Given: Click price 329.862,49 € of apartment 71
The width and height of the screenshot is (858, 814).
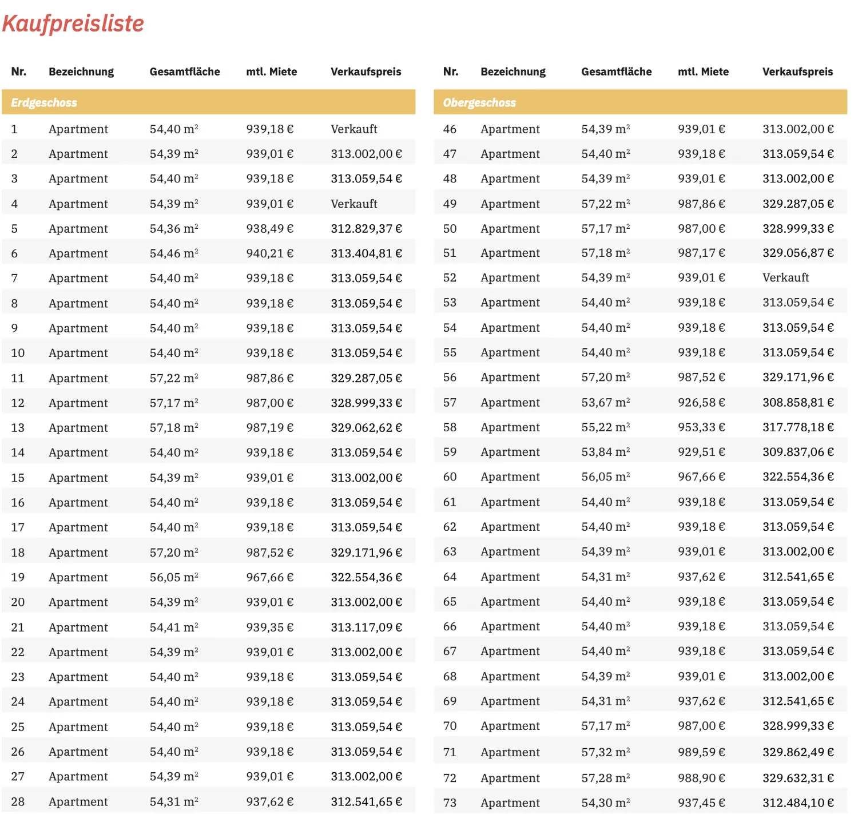Looking at the screenshot, I should pyautogui.click(x=798, y=752).
